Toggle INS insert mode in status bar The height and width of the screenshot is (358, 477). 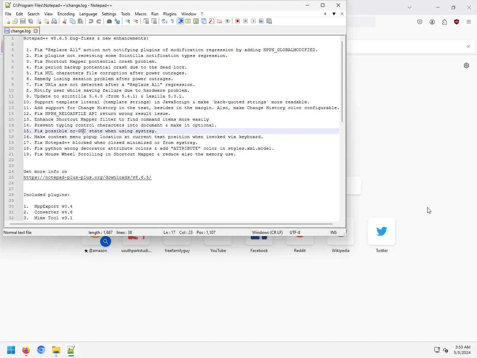[x=334, y=233]
